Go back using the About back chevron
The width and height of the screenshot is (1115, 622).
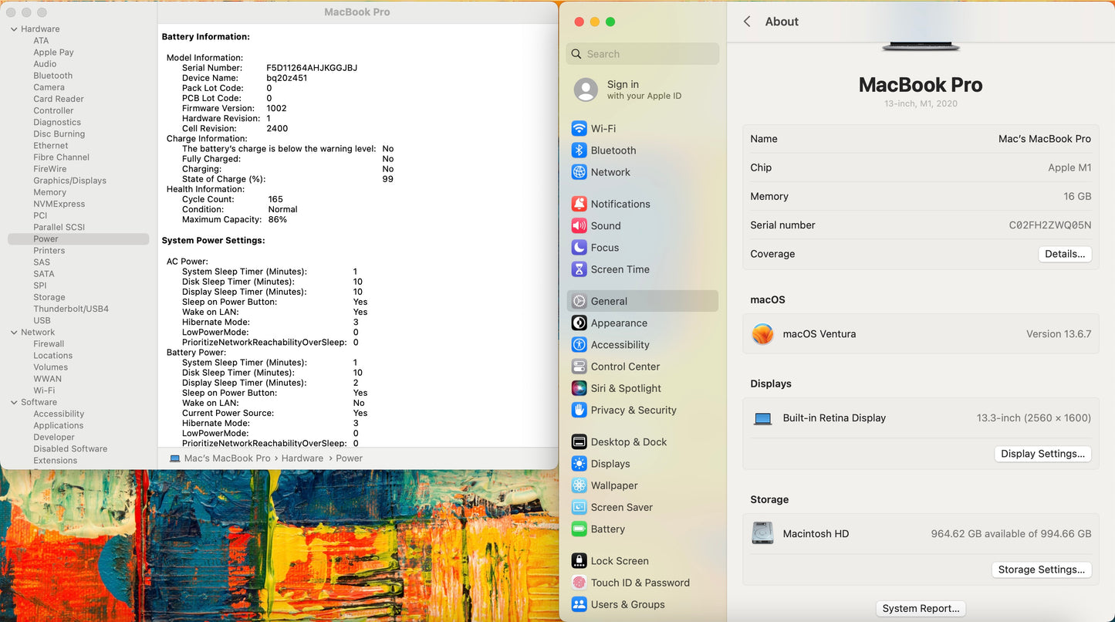747,22
